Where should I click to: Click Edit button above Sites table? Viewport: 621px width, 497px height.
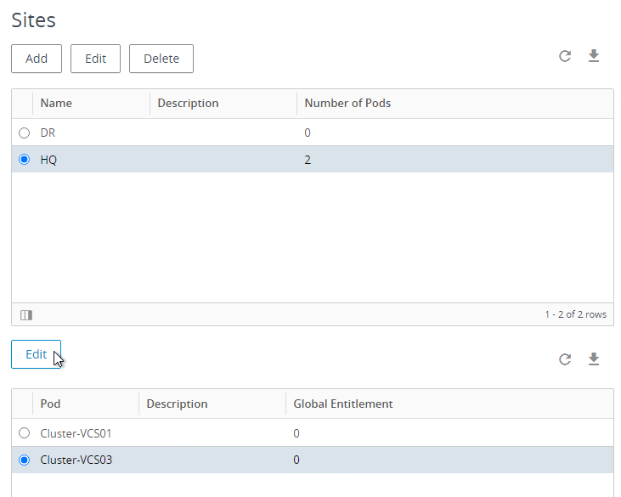[95, 59]
